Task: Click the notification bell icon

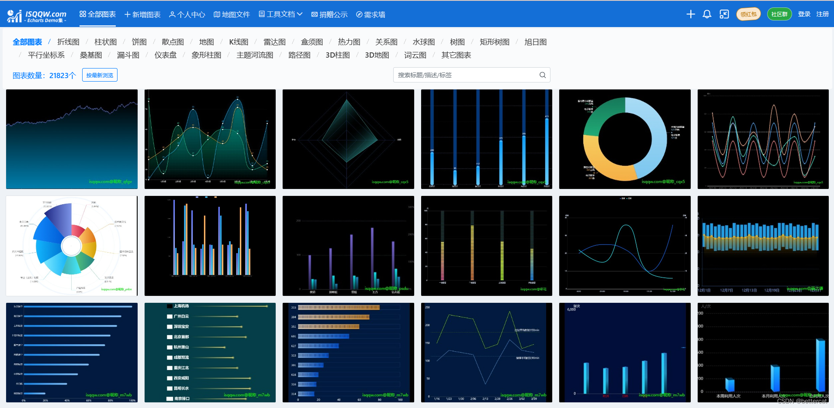Action: click(x=707, y=14)
